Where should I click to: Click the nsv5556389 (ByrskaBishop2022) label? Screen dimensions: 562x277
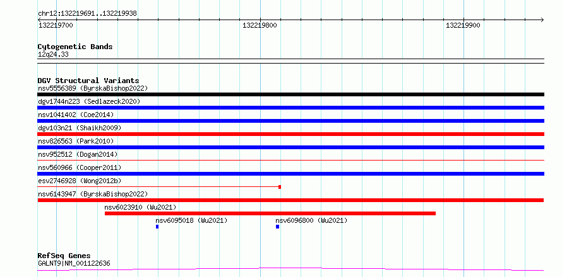tap(93, 88)
